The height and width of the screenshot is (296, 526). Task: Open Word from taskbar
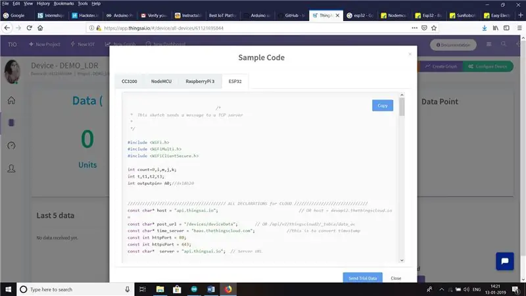pos(211,289)
